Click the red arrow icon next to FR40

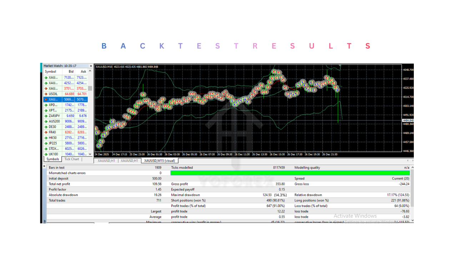(46, 132)
